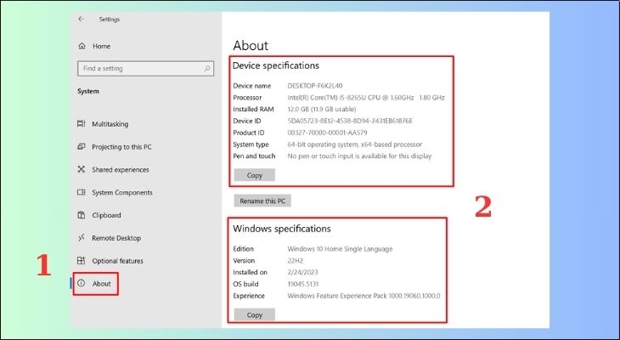Click the About info icon in sidebar
This screenshot has width=620, height=340.
(82, 283)
